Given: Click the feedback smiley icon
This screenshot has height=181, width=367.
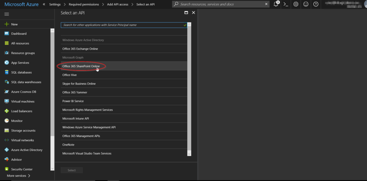Looking at the screenshot, I should (306, 4).
